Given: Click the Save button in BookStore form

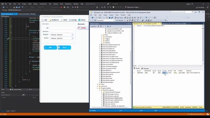Looking at the screenshot, I should pyautogui.click(x=64, y=48).
